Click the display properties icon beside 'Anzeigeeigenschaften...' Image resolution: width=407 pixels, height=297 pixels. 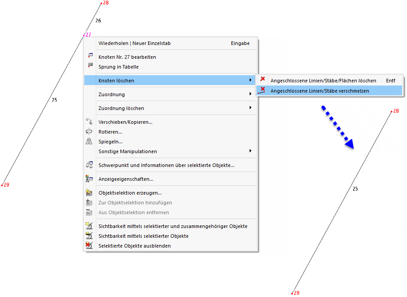click(89, 179)
